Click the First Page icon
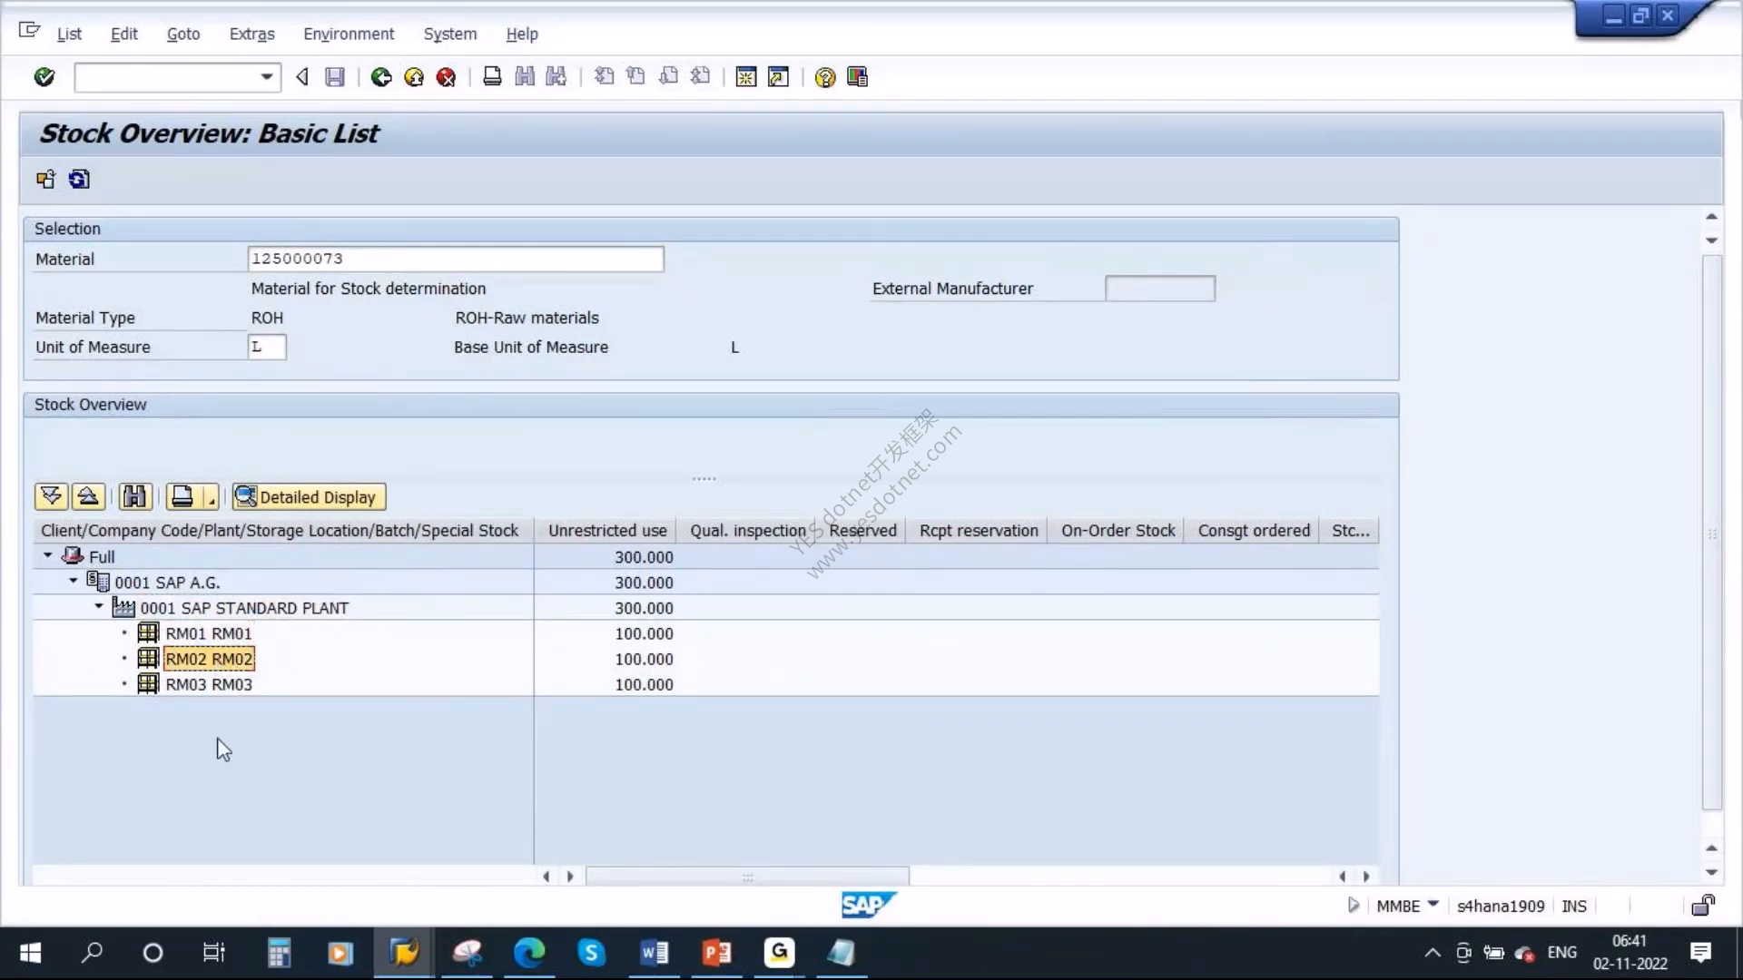 point(604,77)
